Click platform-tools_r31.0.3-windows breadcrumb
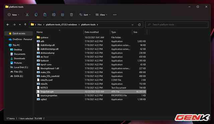The image size is (214, 124). (62, 25)
